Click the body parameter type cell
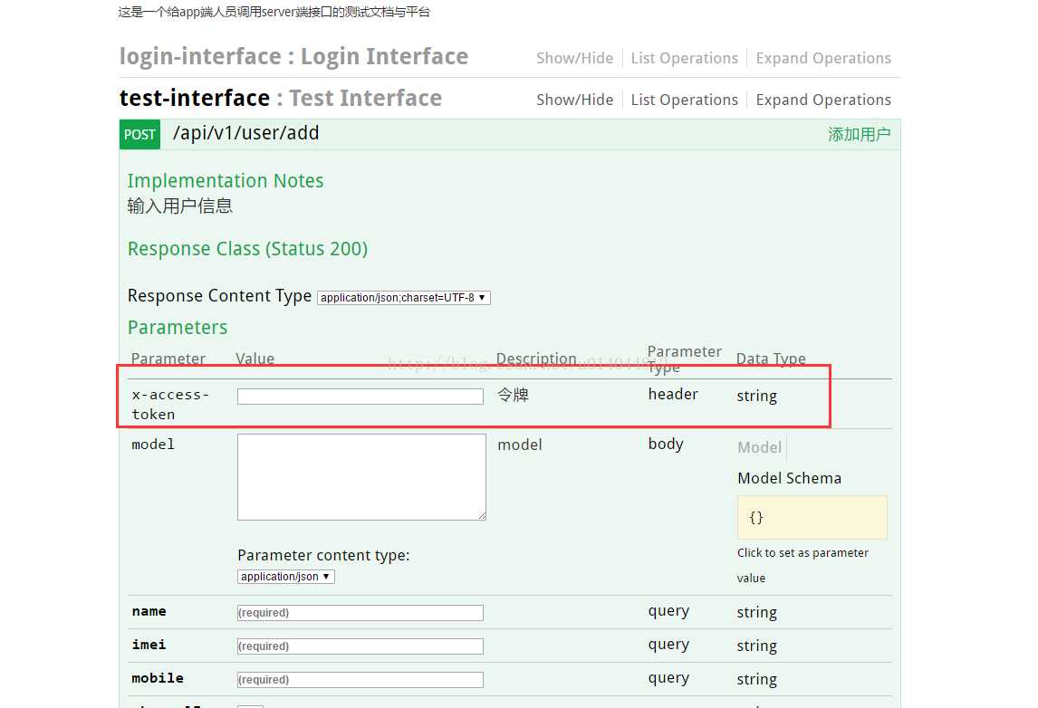 pos(666,444)
